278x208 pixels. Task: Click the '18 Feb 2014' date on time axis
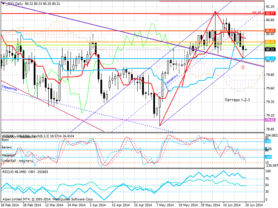10,205
